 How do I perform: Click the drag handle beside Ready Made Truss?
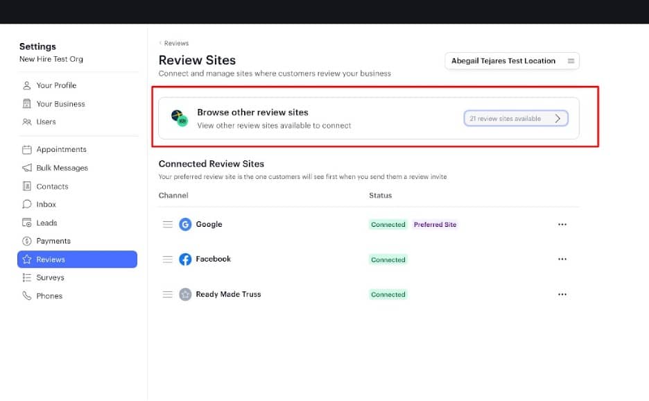pyautogui.click(x=167, y=294)
